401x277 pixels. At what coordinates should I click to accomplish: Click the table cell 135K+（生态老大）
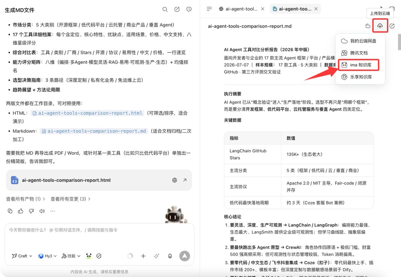[327, 154]
